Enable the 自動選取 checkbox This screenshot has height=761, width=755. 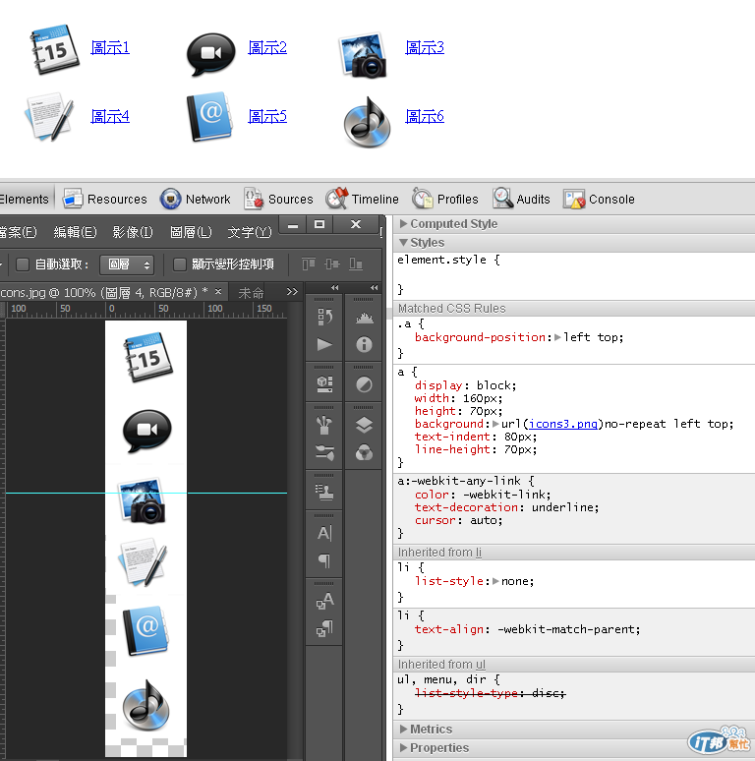coord(23,264)
